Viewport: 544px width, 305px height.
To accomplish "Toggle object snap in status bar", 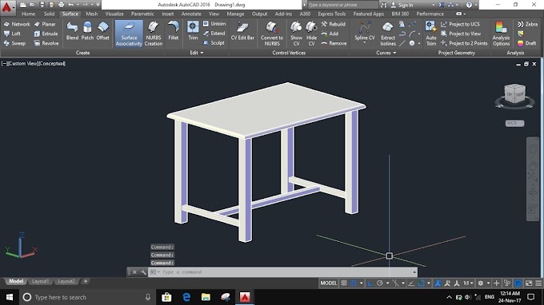I will [421, 283].
